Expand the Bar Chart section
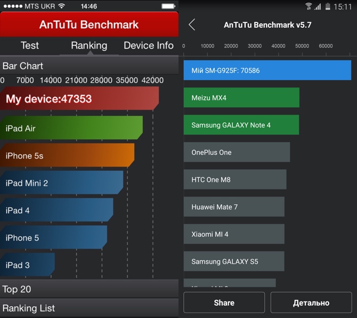The height and width of the screenshot is (318, 357). click(x=90, y=66)
